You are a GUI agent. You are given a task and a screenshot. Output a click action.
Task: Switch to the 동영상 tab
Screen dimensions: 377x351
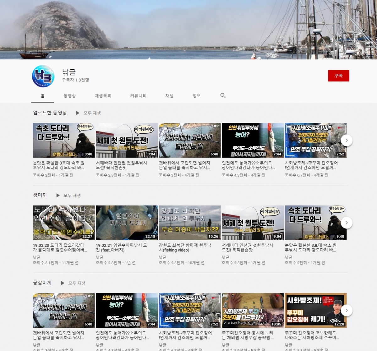point(70,96)
